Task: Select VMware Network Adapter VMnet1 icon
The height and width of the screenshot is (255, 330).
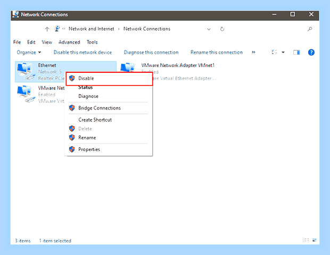Action: click(128, 67)
